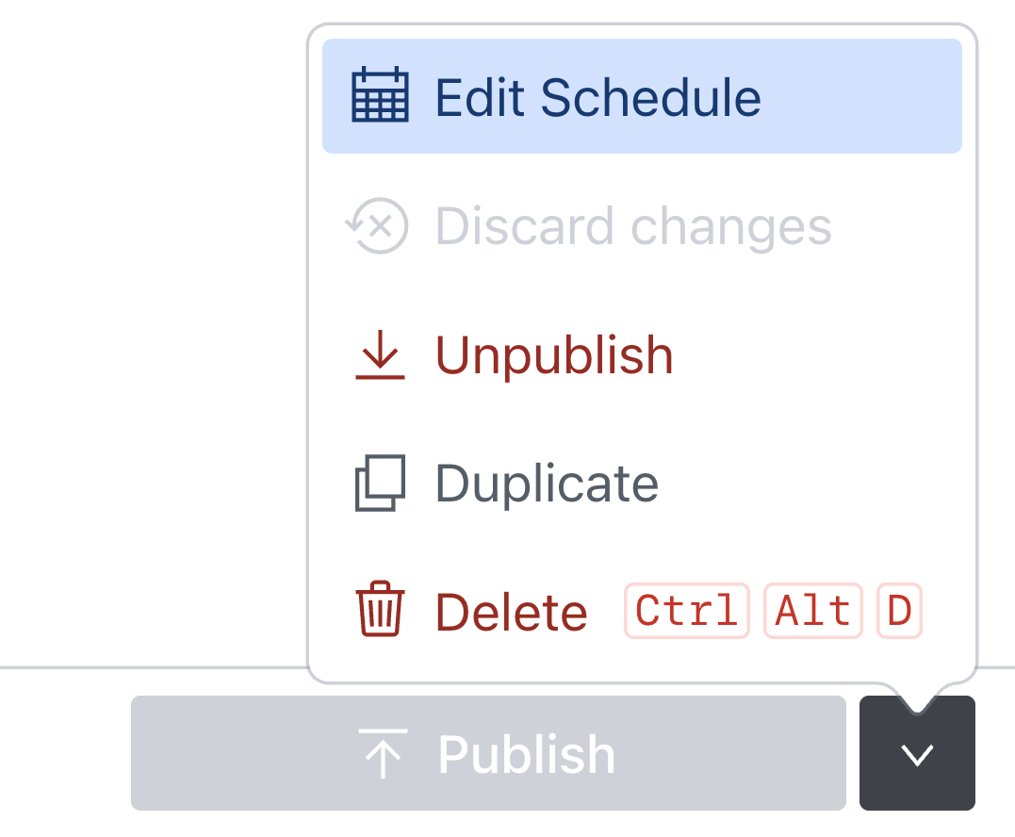Select the red Unpublish menu option
This screenshot has height=837, width=1015.
553,354
